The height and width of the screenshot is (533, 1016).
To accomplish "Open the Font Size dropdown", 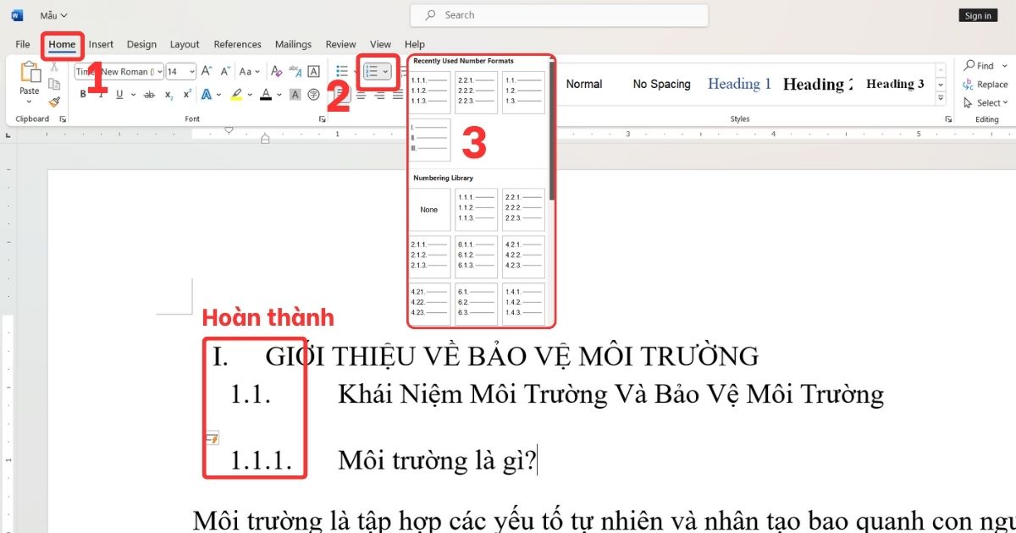I will tap(192, 71).
